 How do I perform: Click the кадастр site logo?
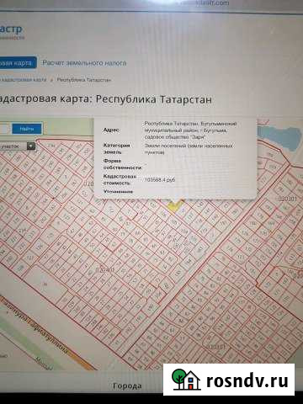click(x=11, y=31)
